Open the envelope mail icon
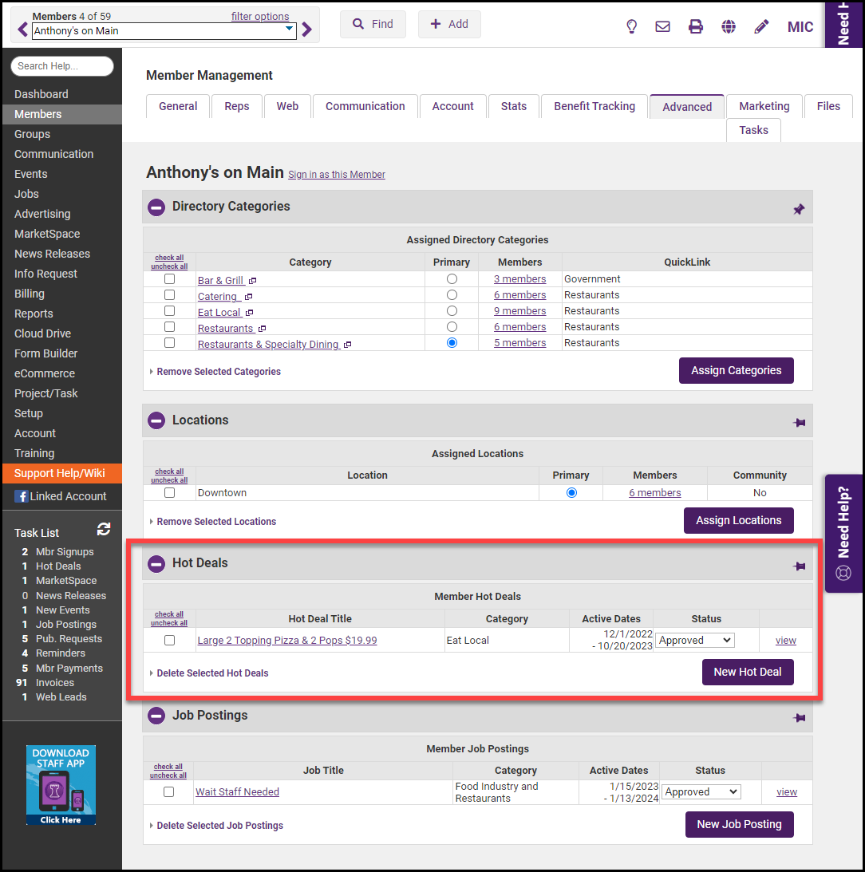Image resolution: width=865 pixels, height=872 pixels. tap(662, 26)
